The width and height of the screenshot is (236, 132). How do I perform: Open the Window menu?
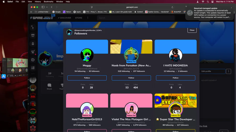pyautogui.click(x=60, y=2)
